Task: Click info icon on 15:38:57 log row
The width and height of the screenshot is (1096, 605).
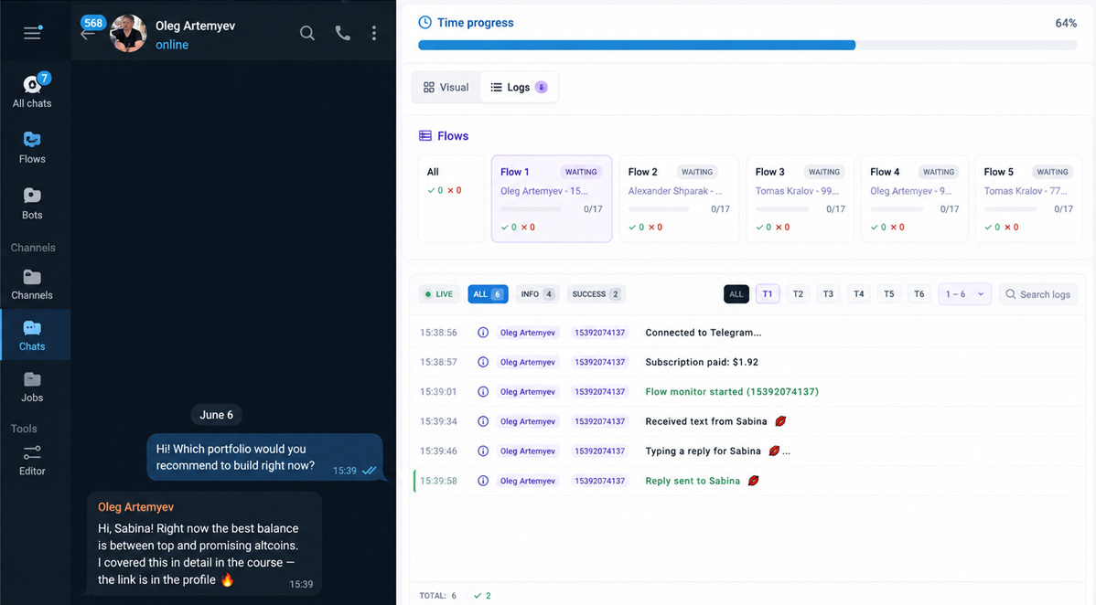Action: click(x=483, y=362)
